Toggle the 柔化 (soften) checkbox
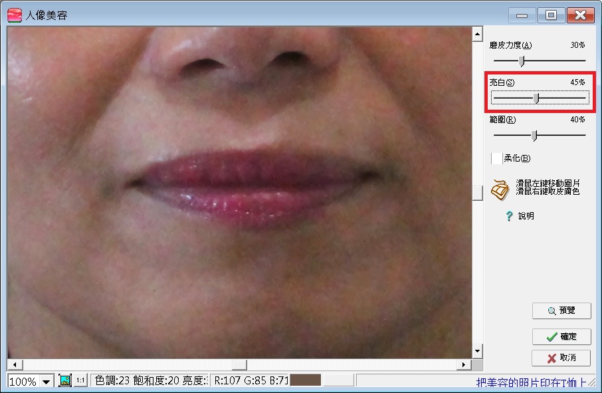602x393 pixels. point(496,158)
